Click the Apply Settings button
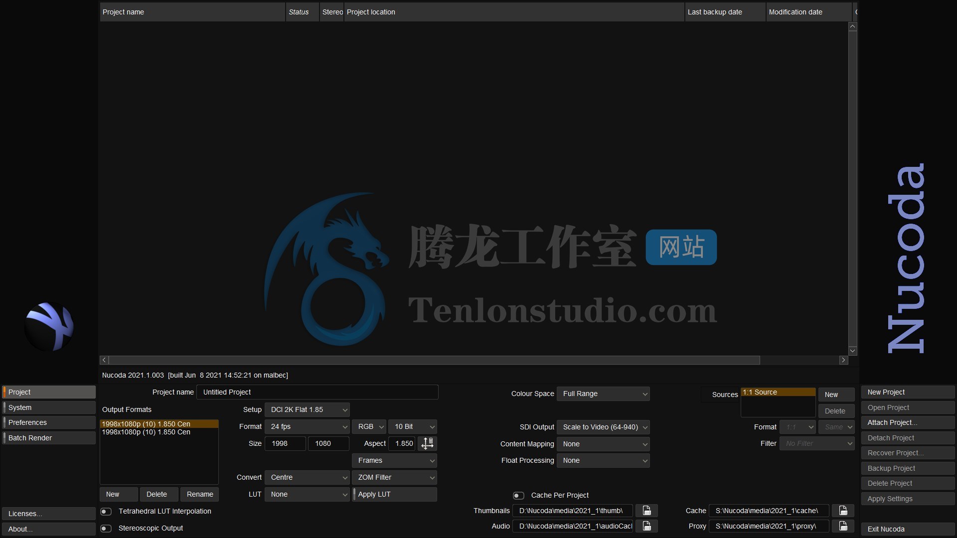This screenshot has height=538, width=957. pos(908,499)
